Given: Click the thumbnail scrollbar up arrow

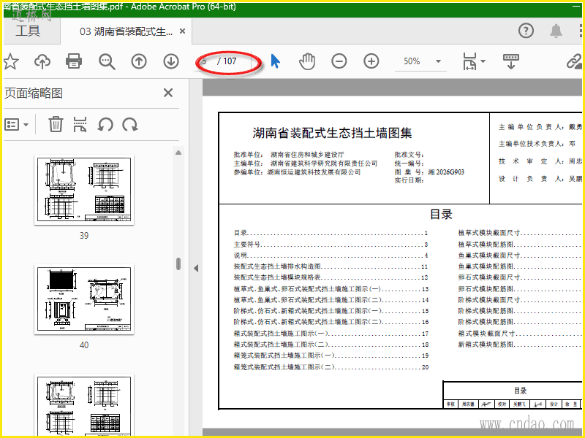Looking at the screenshot, I should point(178,153).
